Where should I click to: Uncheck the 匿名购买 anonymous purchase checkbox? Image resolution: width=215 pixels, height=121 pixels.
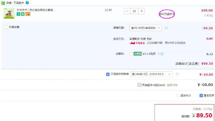pos(201,96)
